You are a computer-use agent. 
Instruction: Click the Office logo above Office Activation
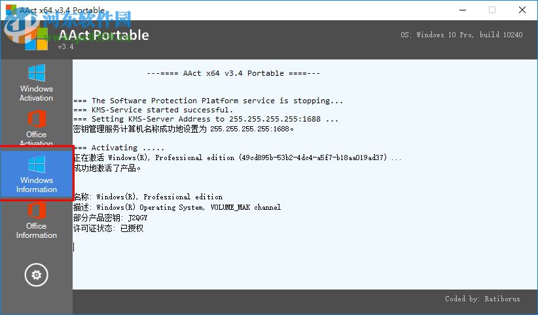tap(36, 120)
